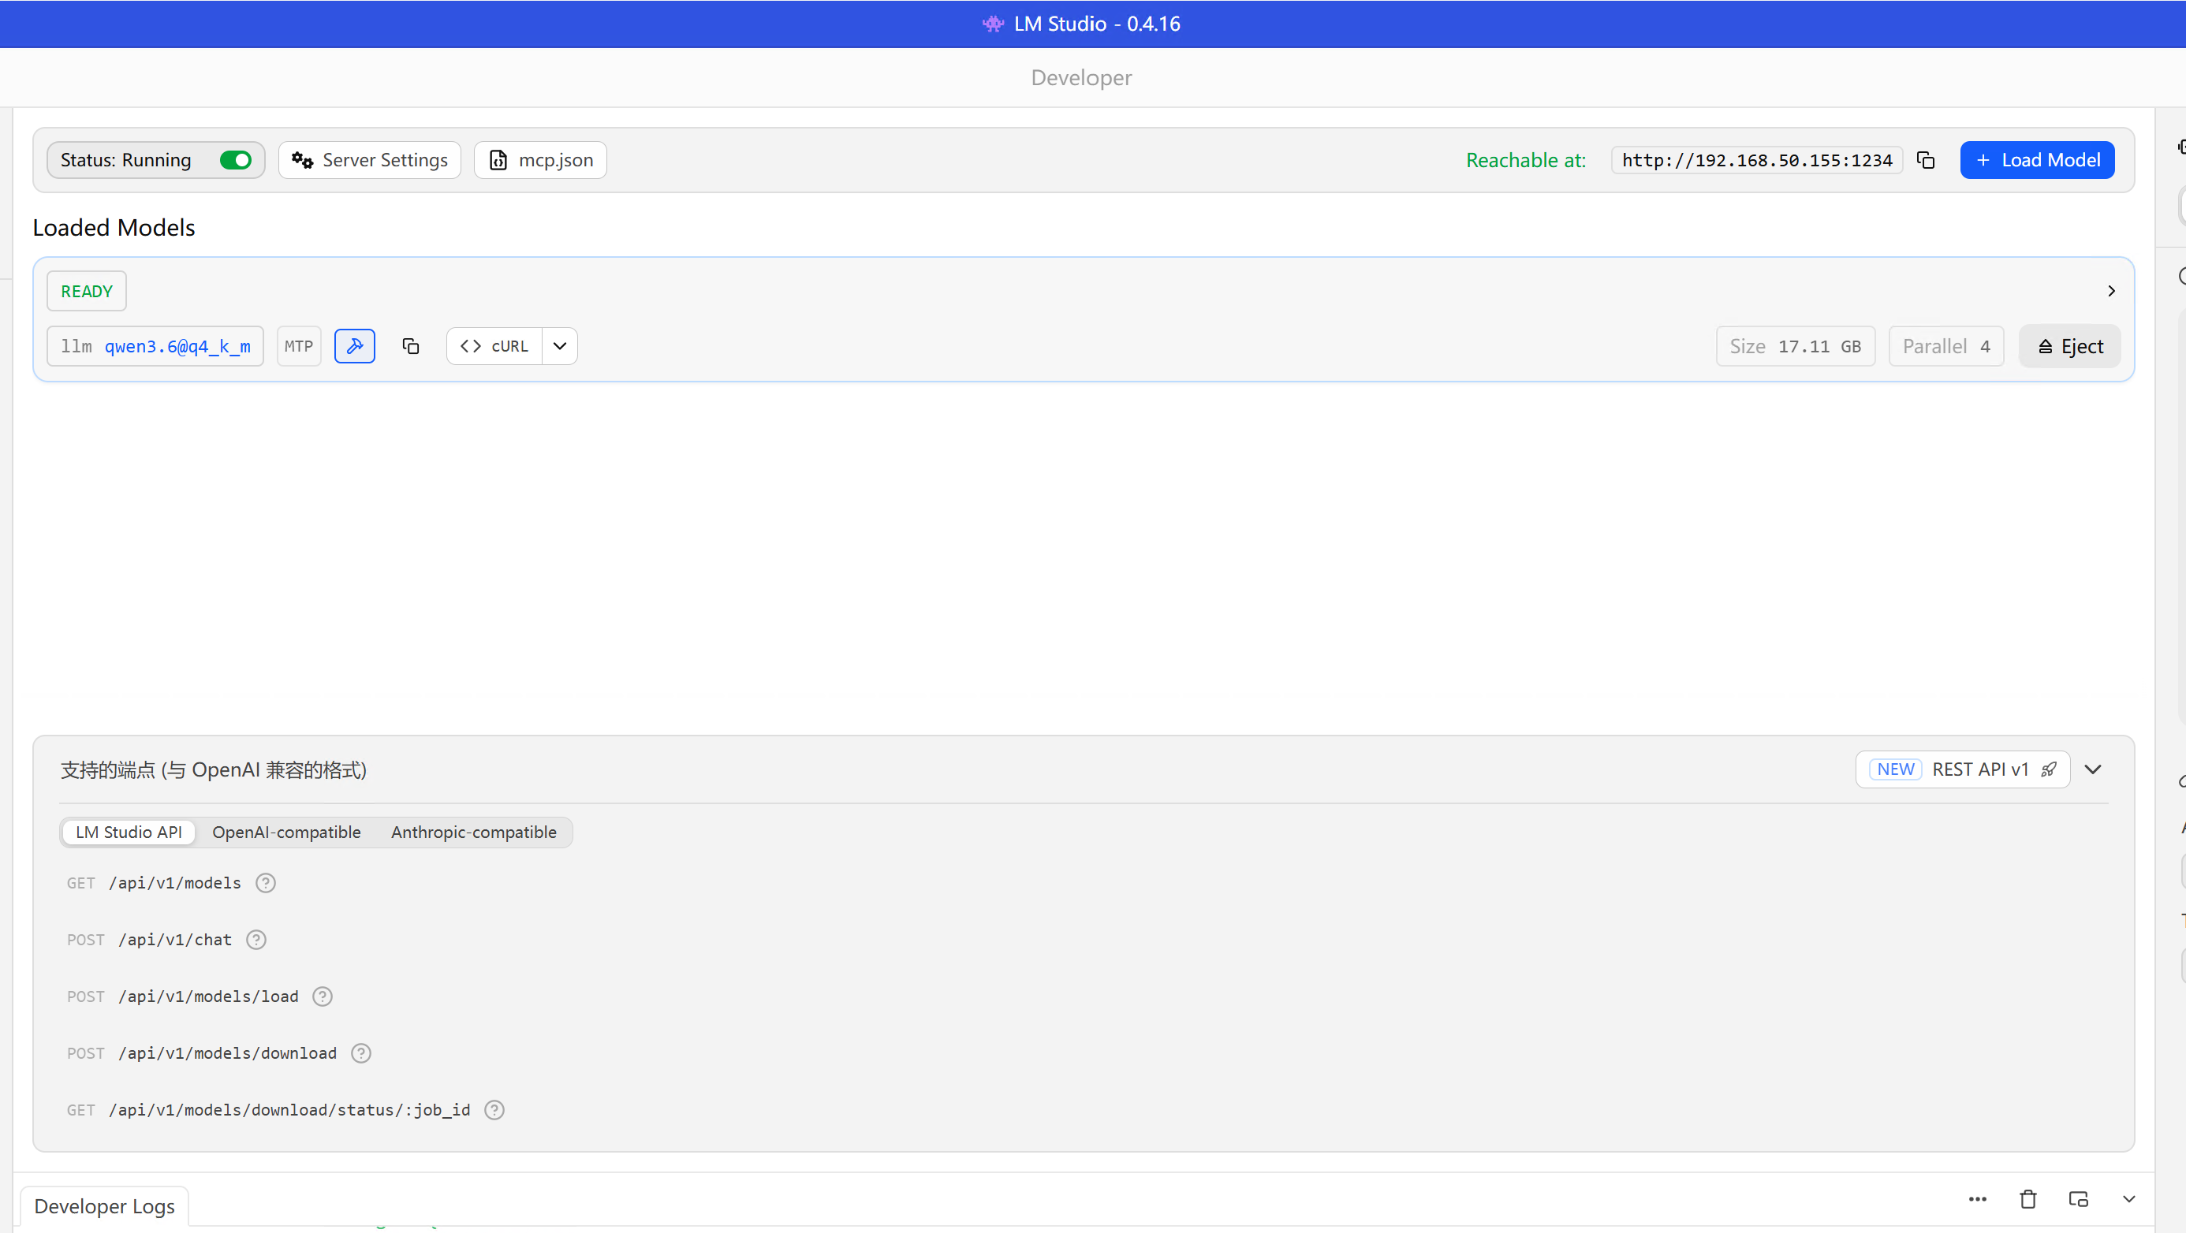Screen dimensions: 2186x1233
Task: Open the mcp.json file button
Action: click(x=539, y=160)
